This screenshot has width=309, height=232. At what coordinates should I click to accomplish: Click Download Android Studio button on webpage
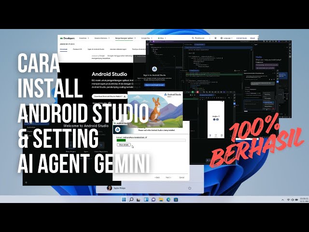[x=110, y=97]
